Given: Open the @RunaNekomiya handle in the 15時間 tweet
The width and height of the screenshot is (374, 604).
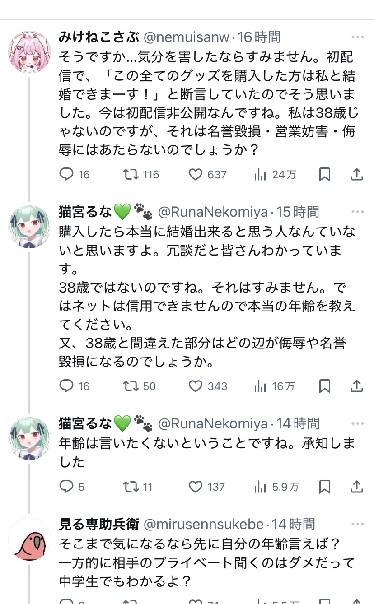Looking at the screenshot, I should (x=212, y=212).
